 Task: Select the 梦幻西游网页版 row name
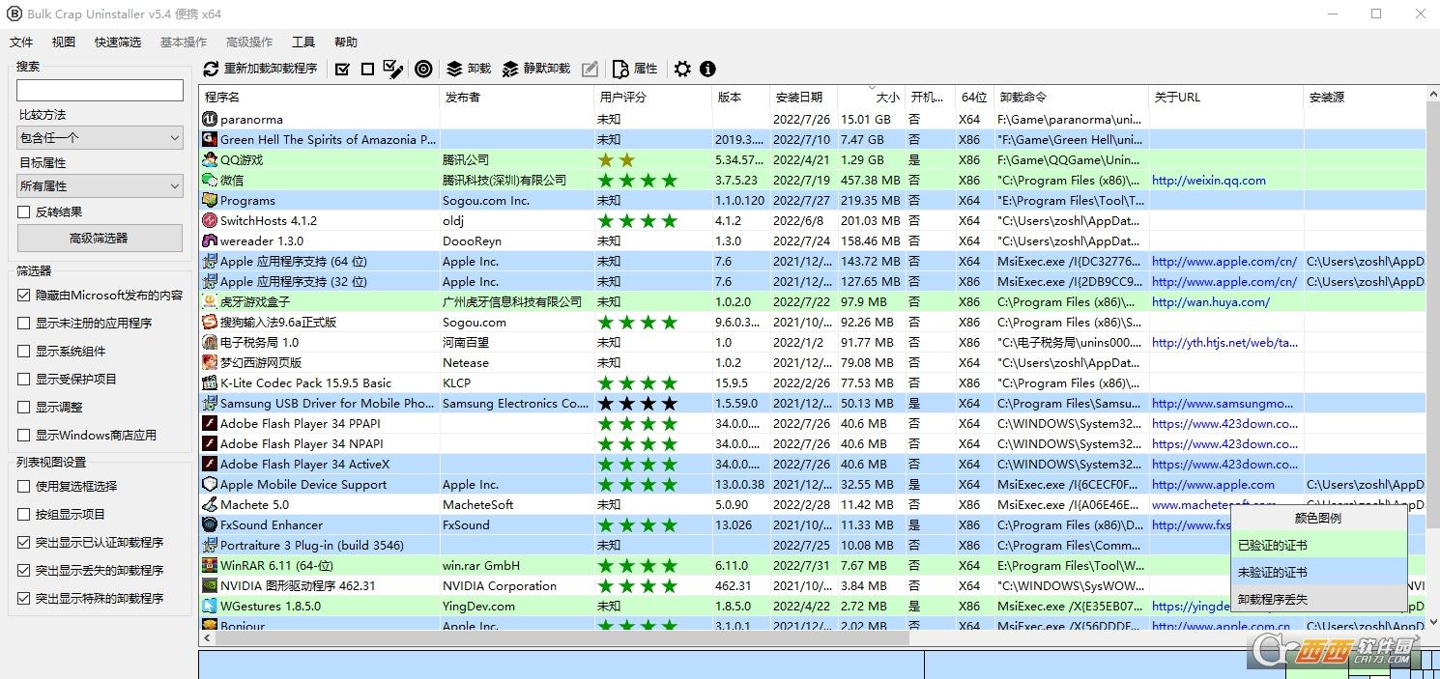(x=261, y=363)
